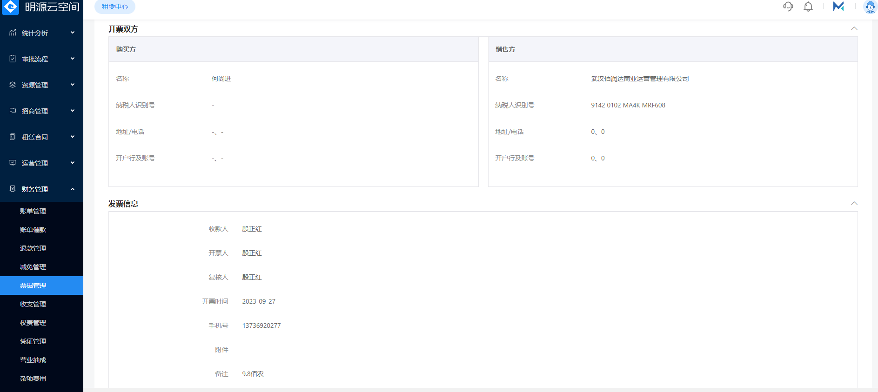Expand the 运营管理 menu chevron
The width and height of the screenshot is (878, 392).
(73, 163)
